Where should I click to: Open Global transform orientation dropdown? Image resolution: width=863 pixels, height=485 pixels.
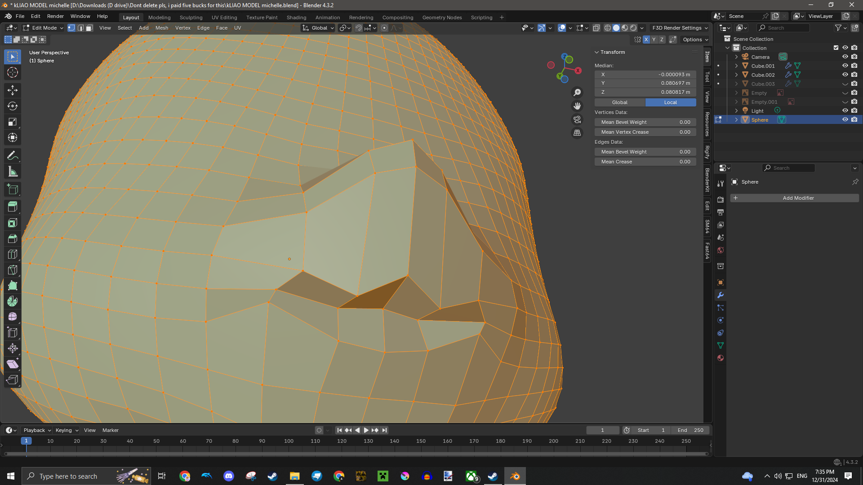tap(319, 28)
